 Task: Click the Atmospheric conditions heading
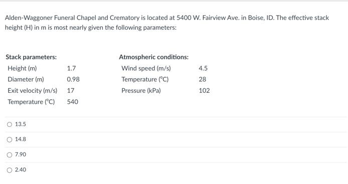[153, 57]
